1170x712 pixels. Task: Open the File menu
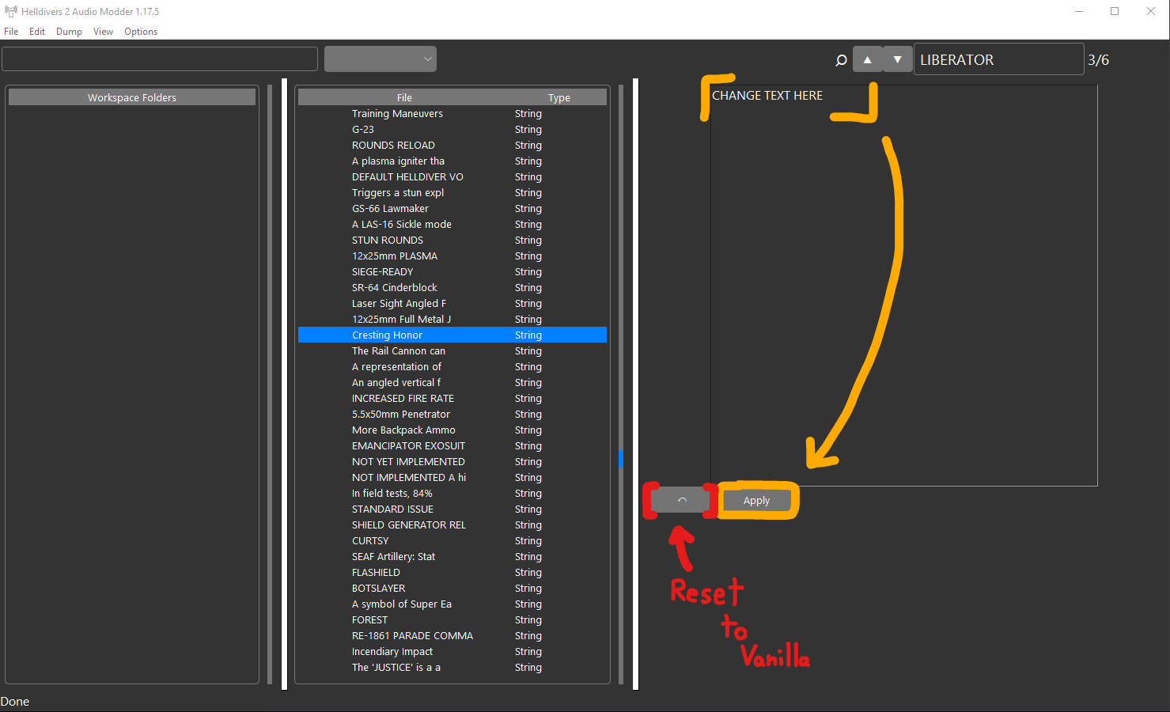[x=11, y=32]
